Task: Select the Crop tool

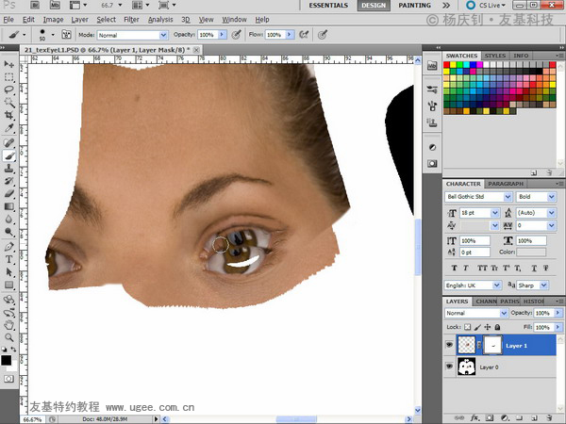Action: 8,115
